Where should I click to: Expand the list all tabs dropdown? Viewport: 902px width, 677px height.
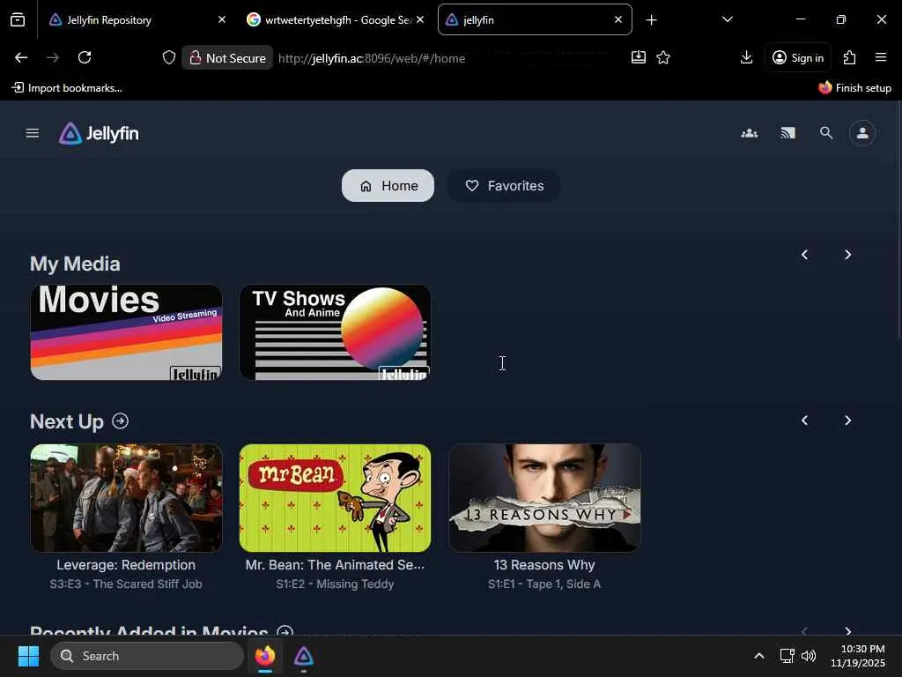pyautogui.click(x=727, y=19)
